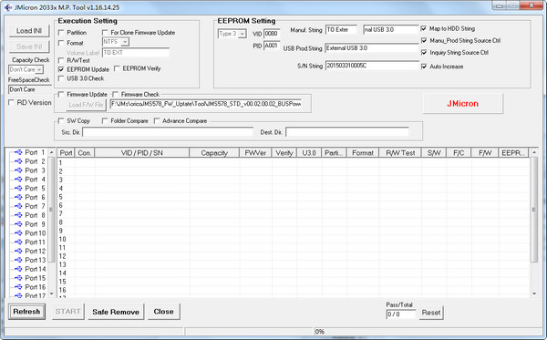Viewport: 547px width, 340px height.
Task: Click the USB icon beside Port 3
Action: click(18, 170)
